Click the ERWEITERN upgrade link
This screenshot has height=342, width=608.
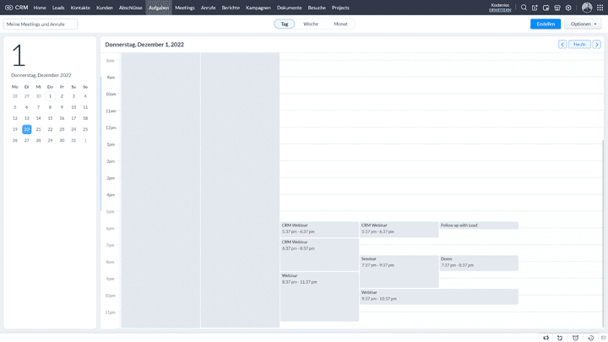point(500,10)
